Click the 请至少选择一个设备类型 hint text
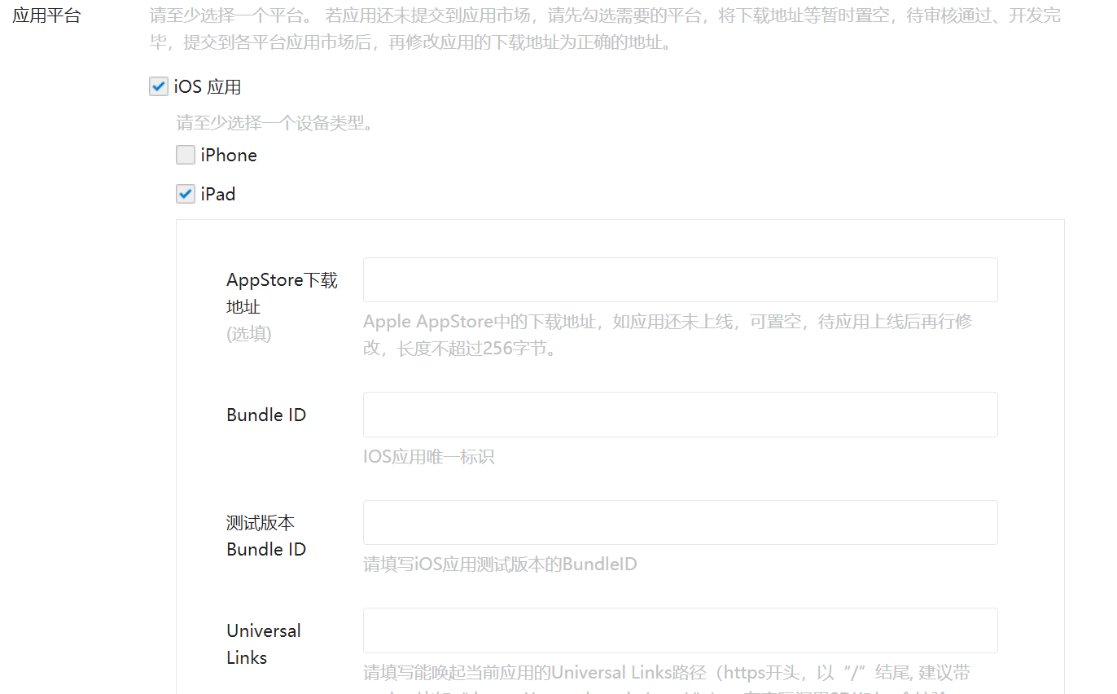This screenshot has height=694, width=1117. tap(275, 123)
